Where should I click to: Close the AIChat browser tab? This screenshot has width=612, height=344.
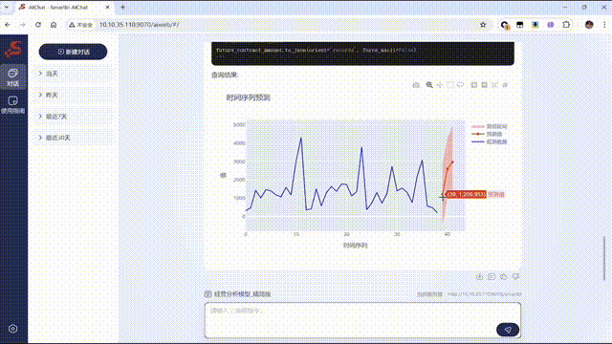click(108, 7)
